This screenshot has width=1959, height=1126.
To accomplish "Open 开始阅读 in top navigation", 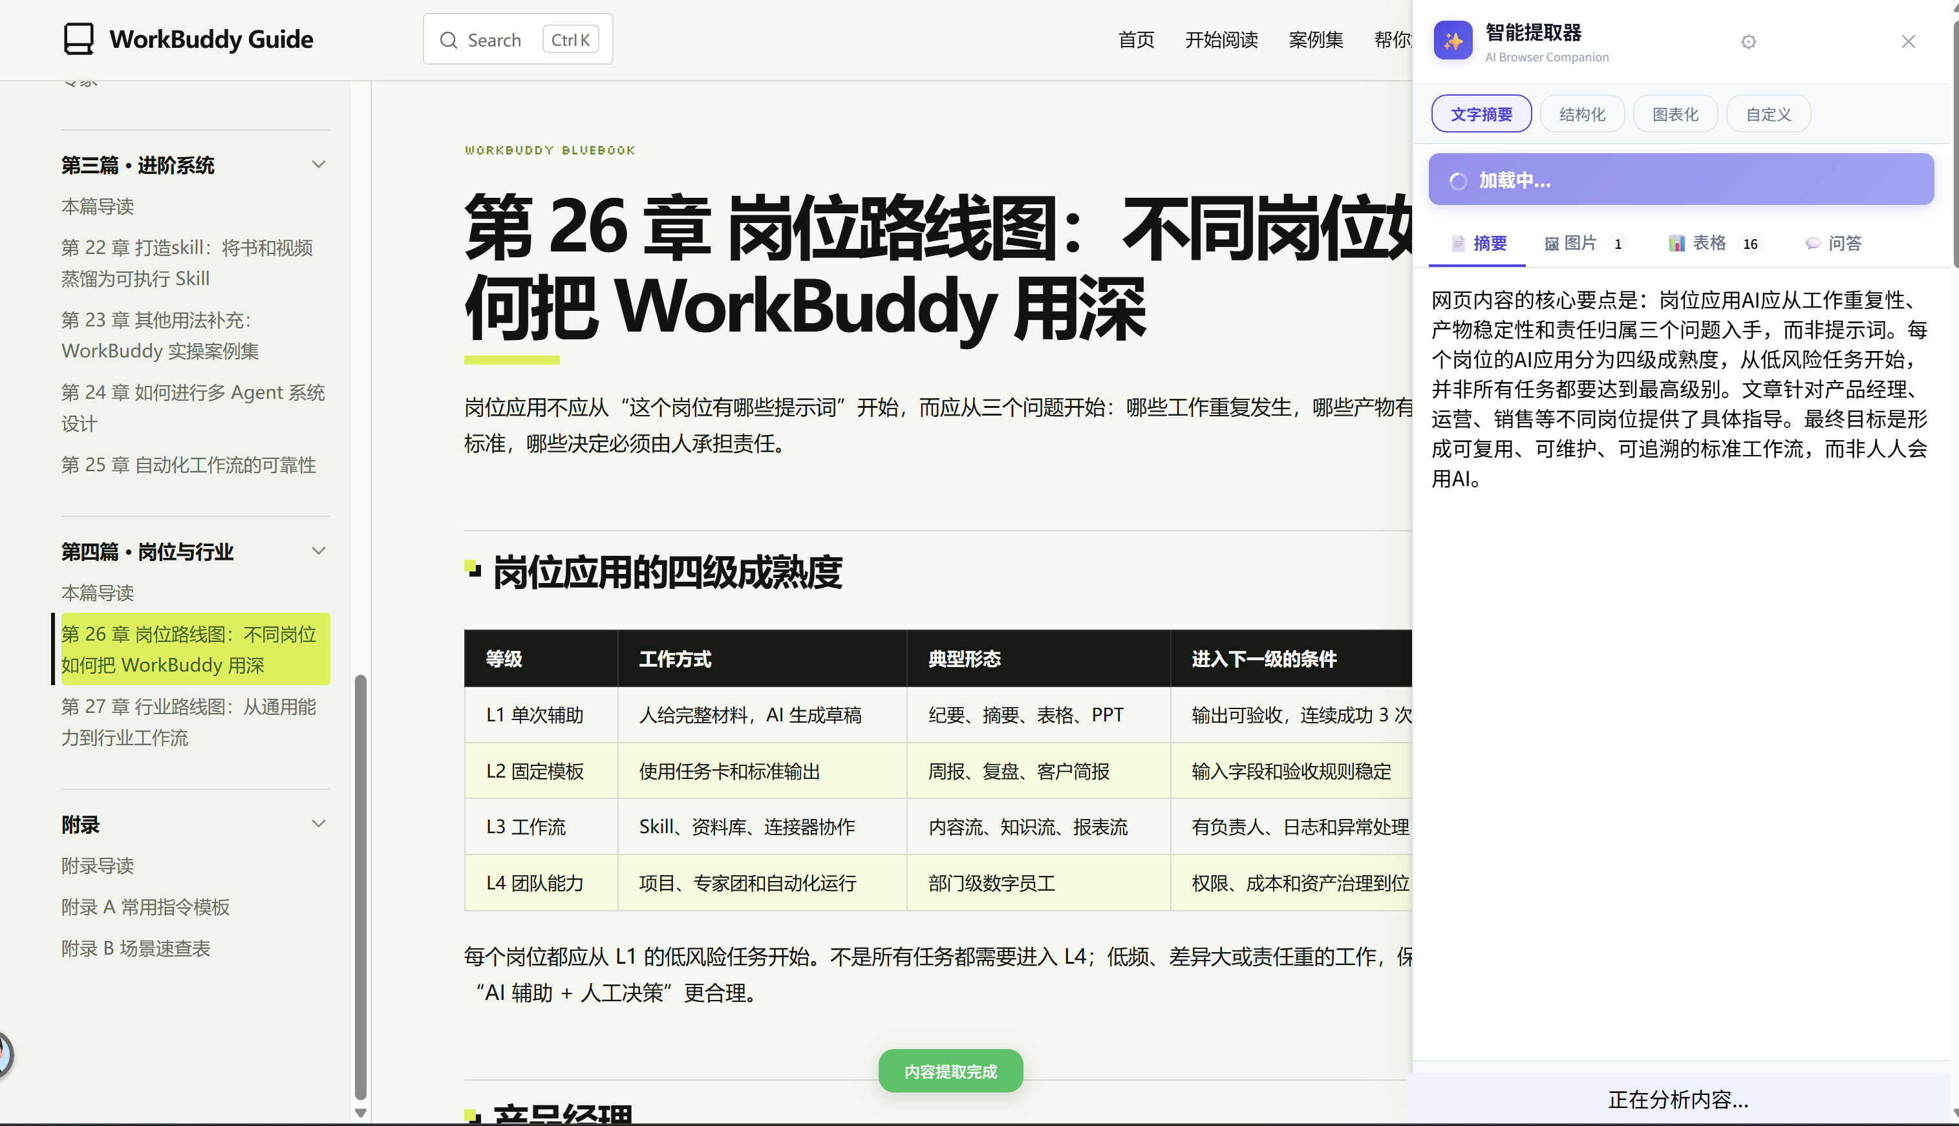I will click(x=1221, y=40).
